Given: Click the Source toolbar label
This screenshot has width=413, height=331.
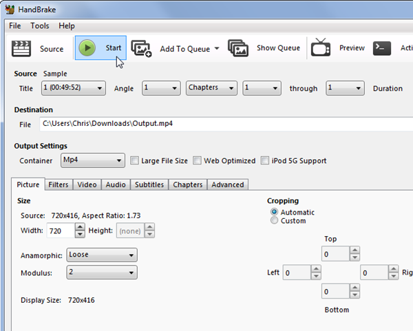Looking at the screenshot, I should coord(52,49).
